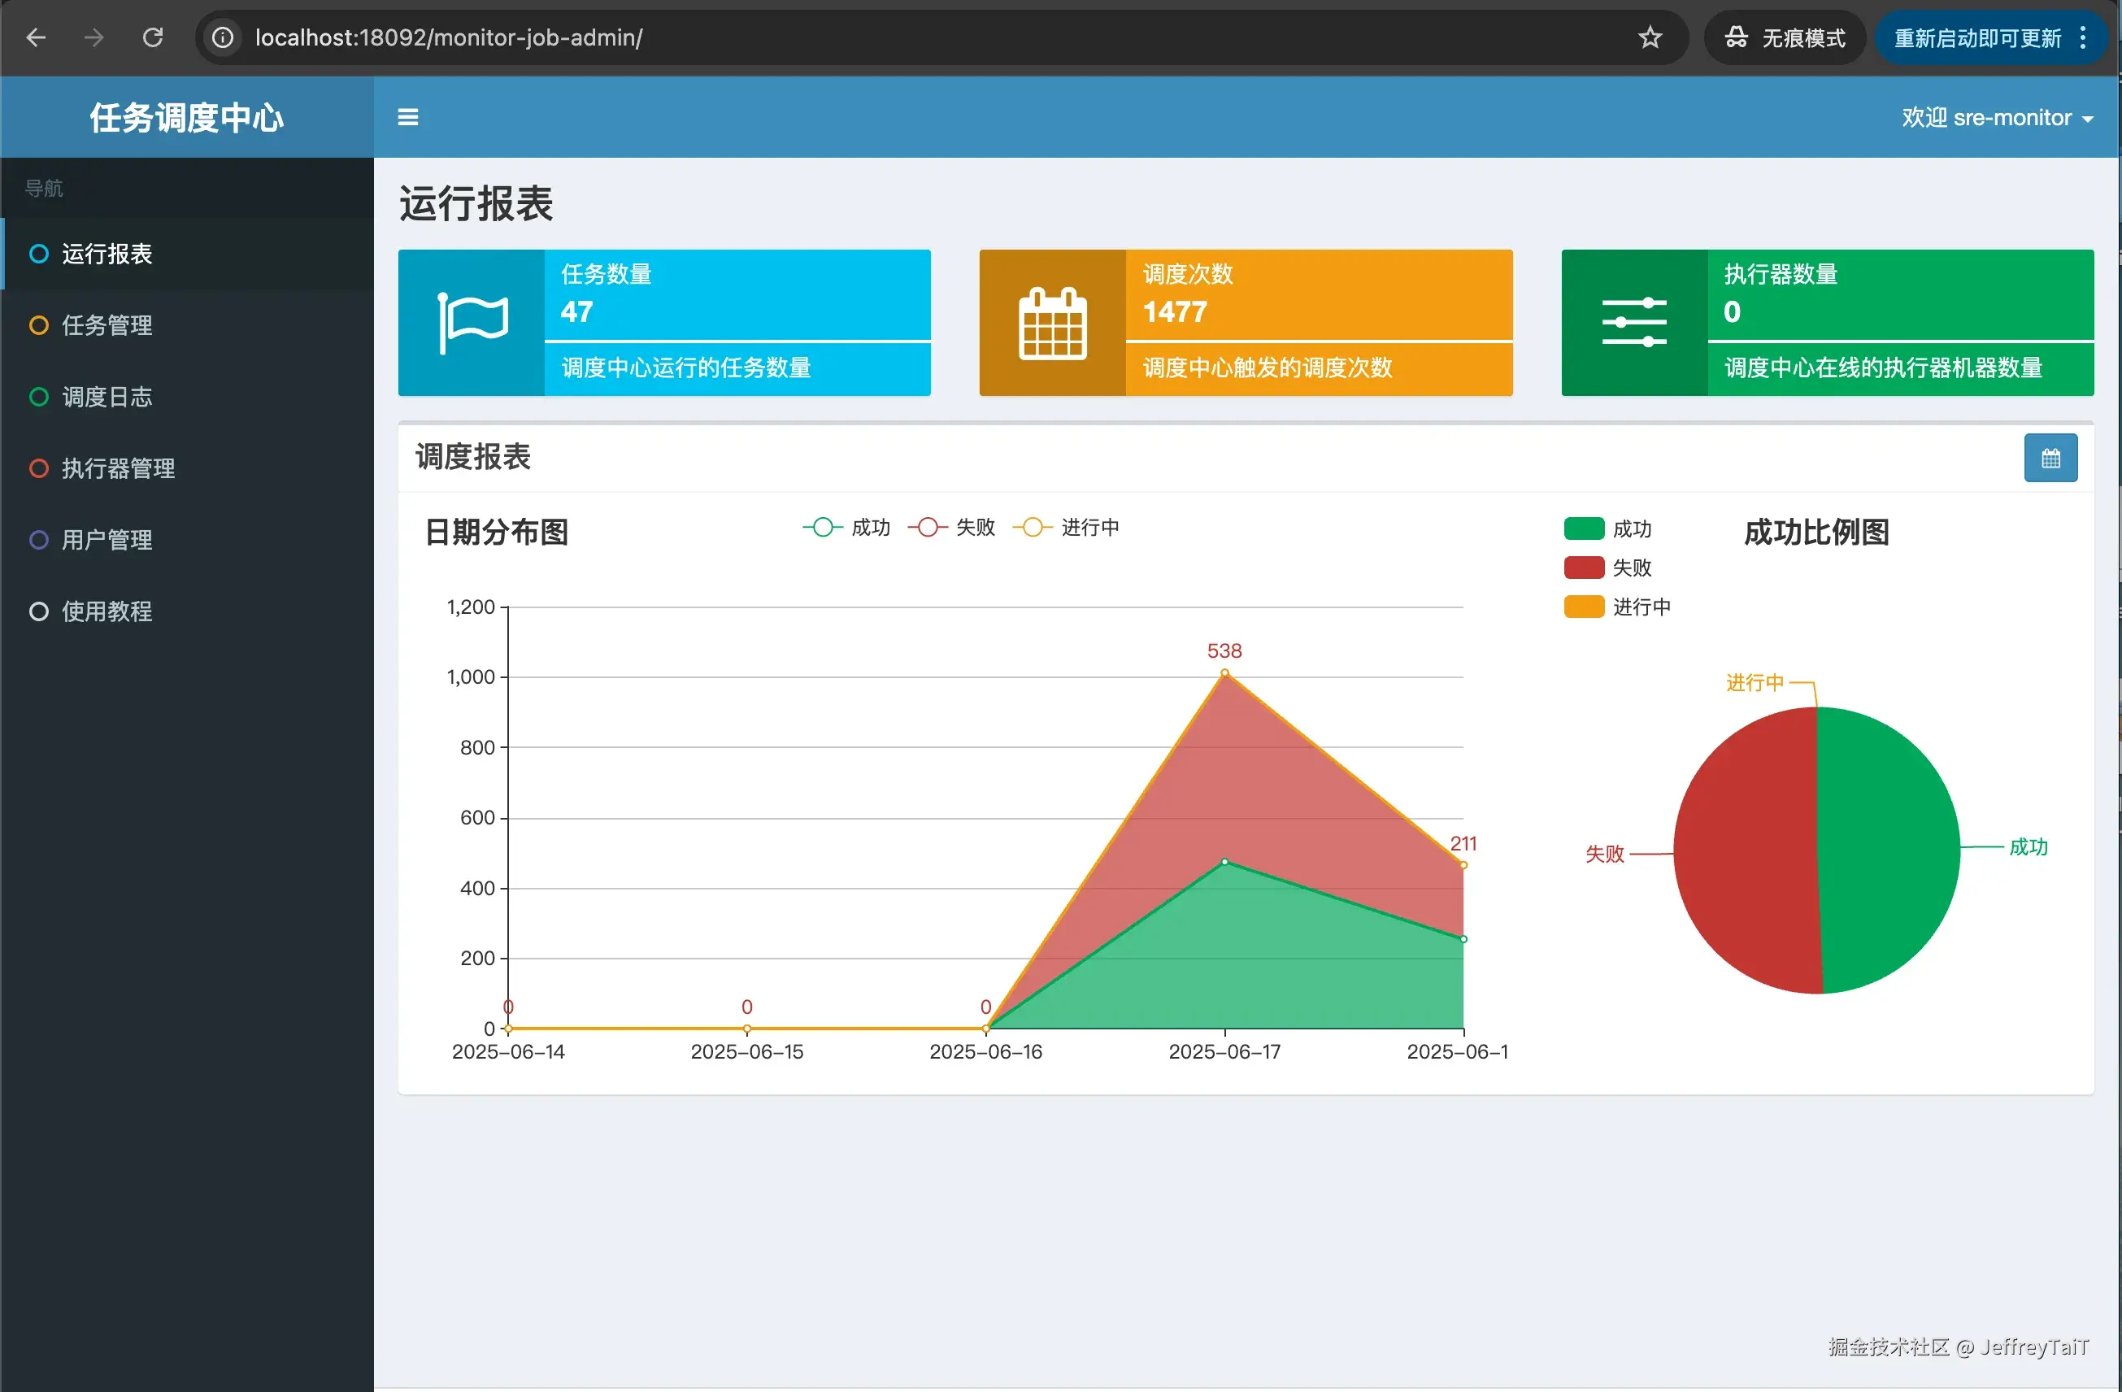This screenshot has height=1392, width=2122.
Task: Open 调度日志 in the sidebar
Action: (x=107, y=397)
